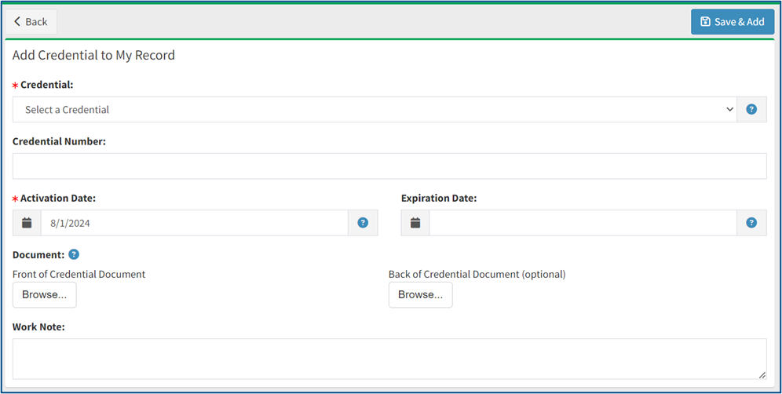782x394 pixels.
Task: Click the Save & Add button
Action: coord(732,22)
